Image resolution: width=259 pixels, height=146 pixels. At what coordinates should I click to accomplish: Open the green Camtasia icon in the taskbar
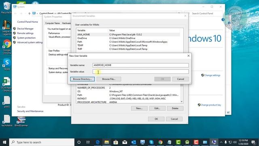click(178, 142)
